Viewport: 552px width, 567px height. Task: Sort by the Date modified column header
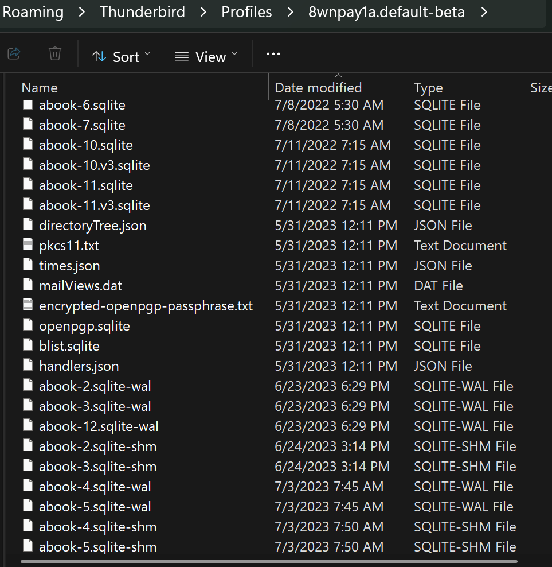point(318,88)
